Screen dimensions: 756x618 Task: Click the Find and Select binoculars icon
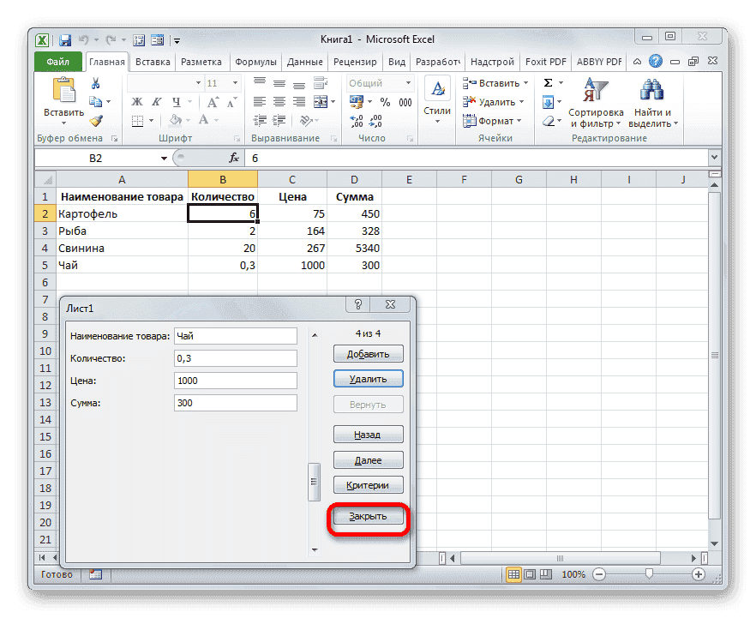[651, 91]
